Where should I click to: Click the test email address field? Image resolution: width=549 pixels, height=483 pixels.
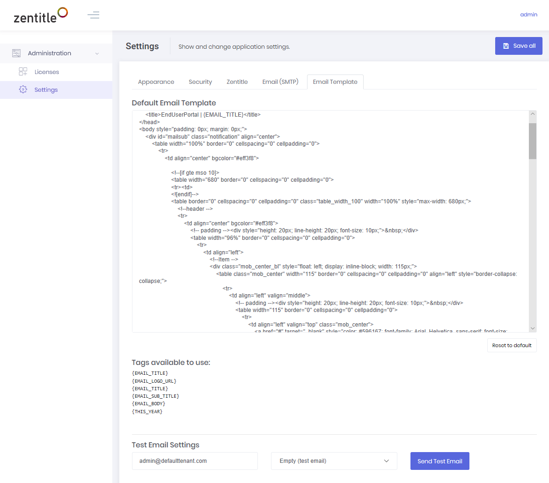pos(195,461)
